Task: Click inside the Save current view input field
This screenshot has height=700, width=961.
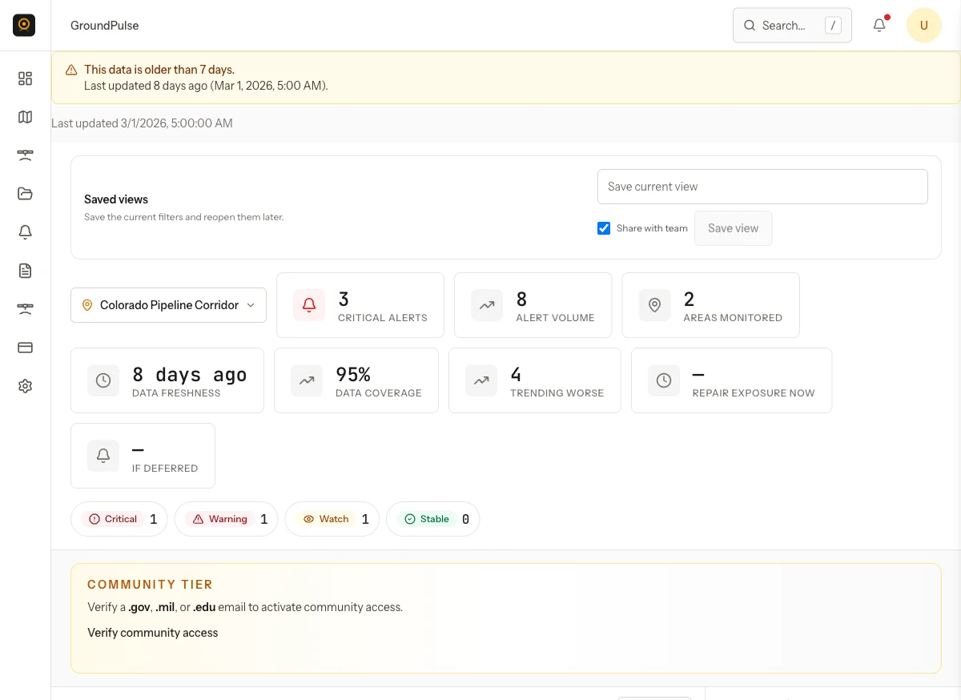Action: point(762,186)
